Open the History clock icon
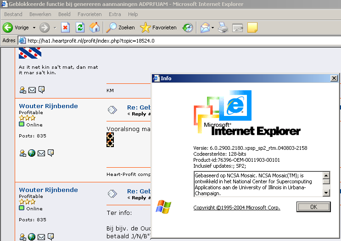Viewport: 341px width, 241px height. (187, 27)
